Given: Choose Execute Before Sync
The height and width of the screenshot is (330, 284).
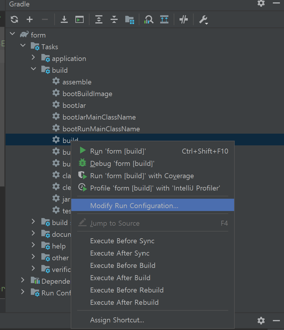Looking at the screenshot, I should coord(153,241).
